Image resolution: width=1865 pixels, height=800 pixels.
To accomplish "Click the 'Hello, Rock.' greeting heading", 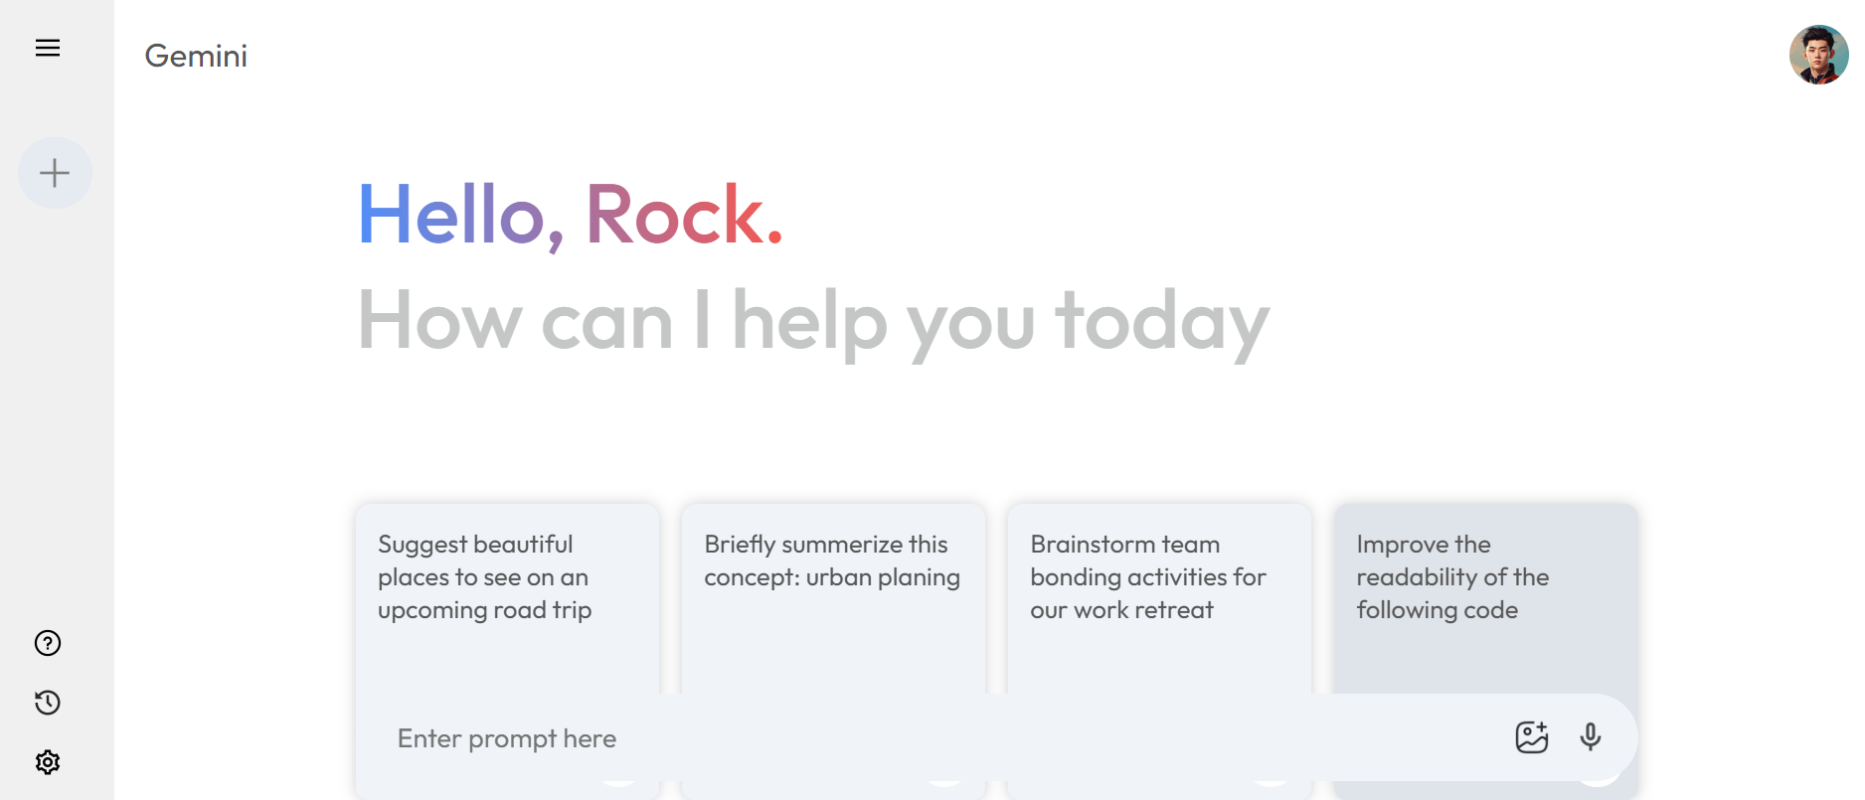I will (x=571, y=216).
